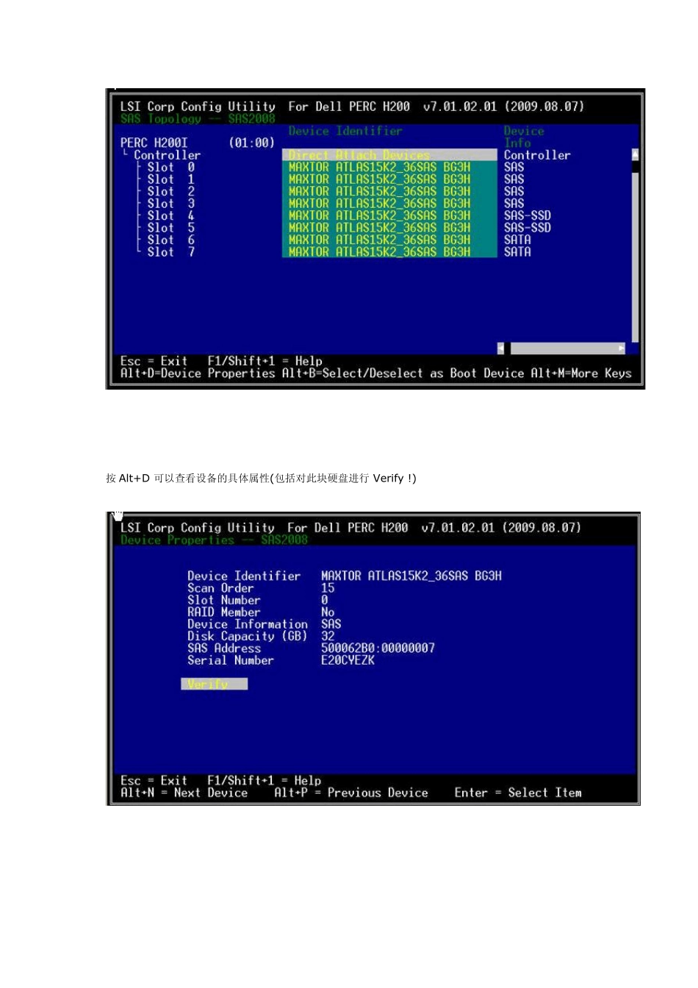Select Slot 7 in topology tree
This screenshot has width=698, height=988.
tap(170, 252)
